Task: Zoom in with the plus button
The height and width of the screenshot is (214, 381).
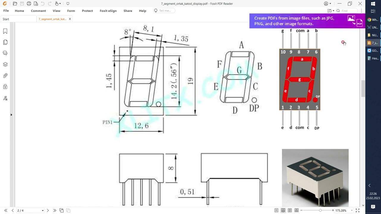Action: [x=333, y=210]
